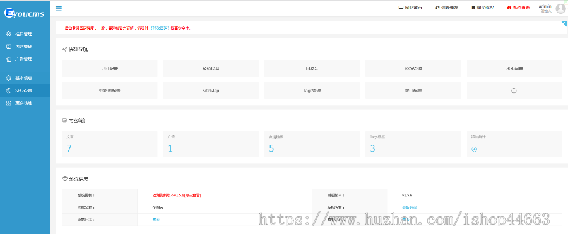This screenshot has height=234, width=568.
Task: Click the red new version detected link
Action: click(x=177, y=195)
